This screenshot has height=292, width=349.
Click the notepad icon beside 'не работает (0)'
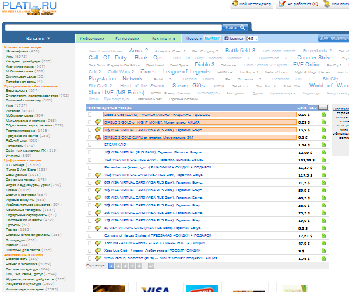[282, 3]
